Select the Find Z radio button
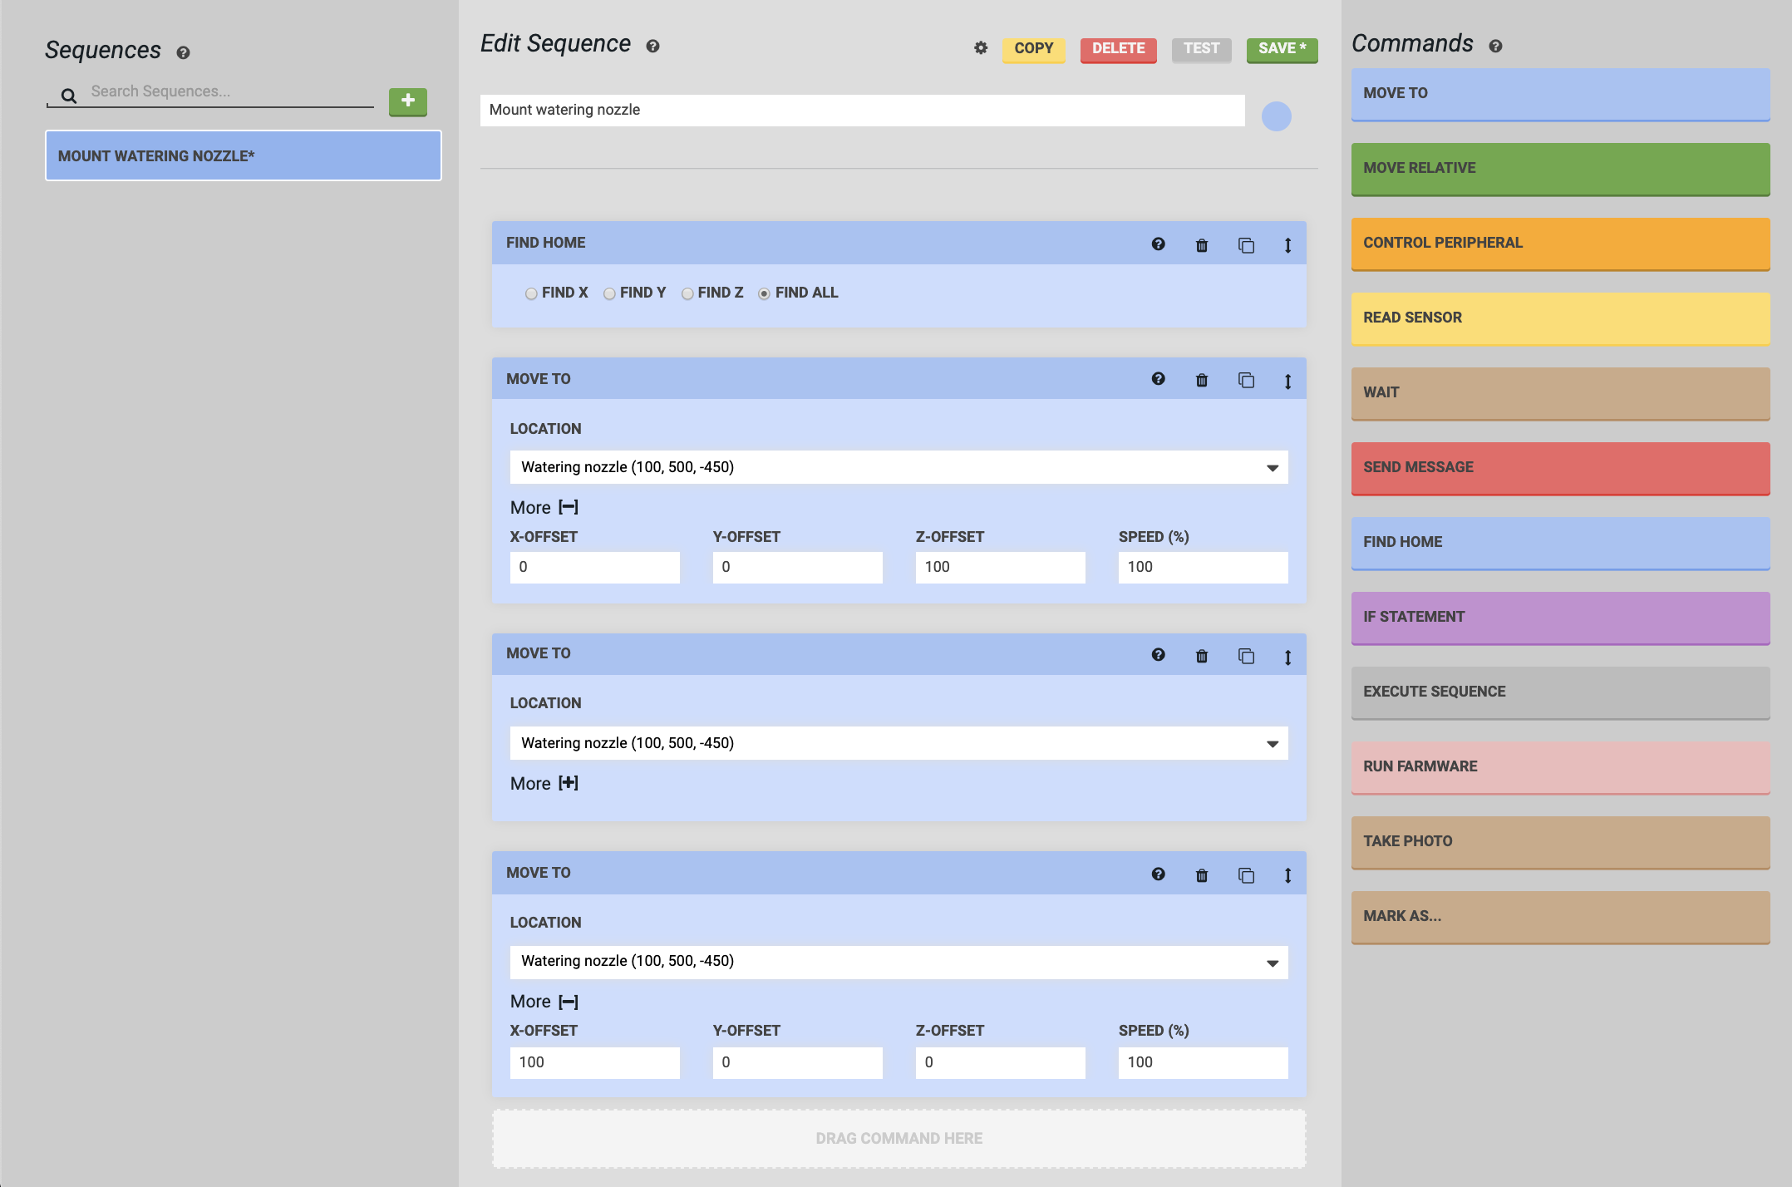This screenshot has height=1187, width=1792. coord(687,293)
